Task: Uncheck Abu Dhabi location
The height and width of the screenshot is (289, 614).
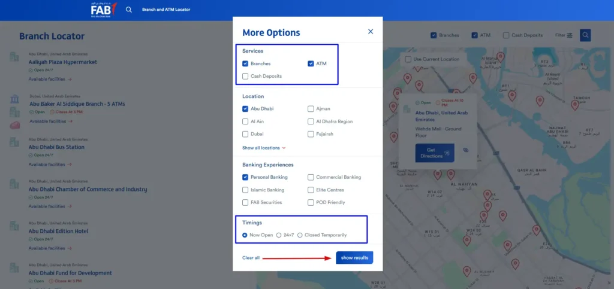Action: [245, 108]
